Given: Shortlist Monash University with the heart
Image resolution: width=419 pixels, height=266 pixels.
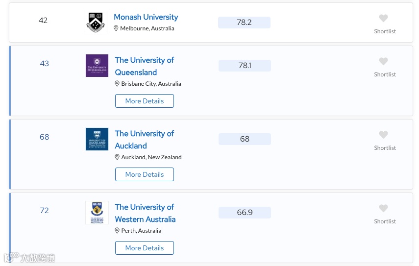Looking at the screenshot, I should coord(383,19).
